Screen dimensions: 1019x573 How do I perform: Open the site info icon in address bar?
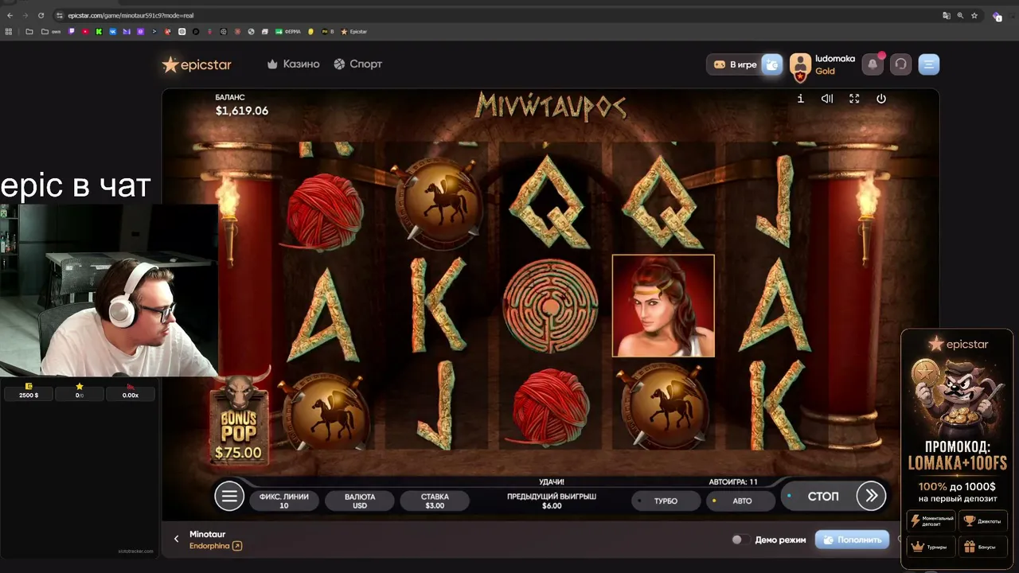tap(60, 15)
